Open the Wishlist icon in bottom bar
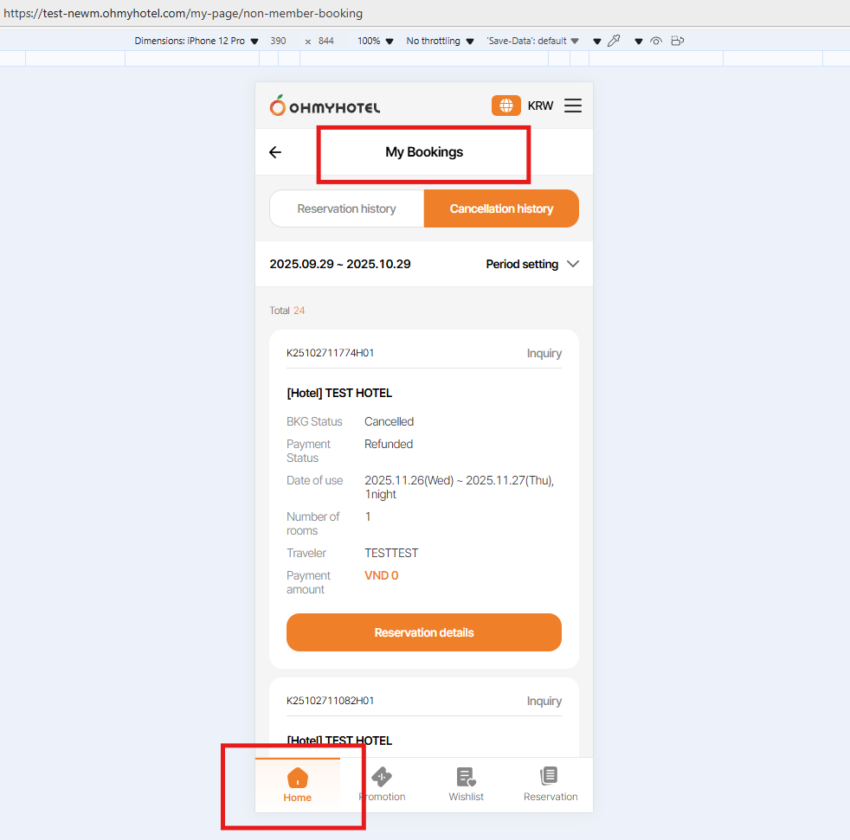 [x=466, y=778]
